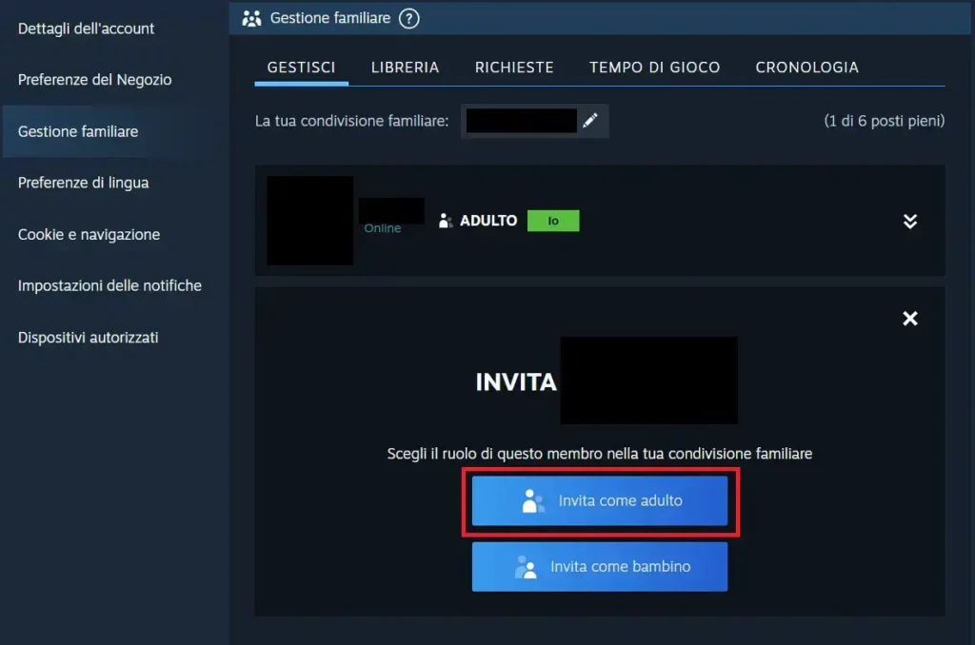
Task: Open the TEMPO DI GIOCO tab
Action: coord(654,67)
